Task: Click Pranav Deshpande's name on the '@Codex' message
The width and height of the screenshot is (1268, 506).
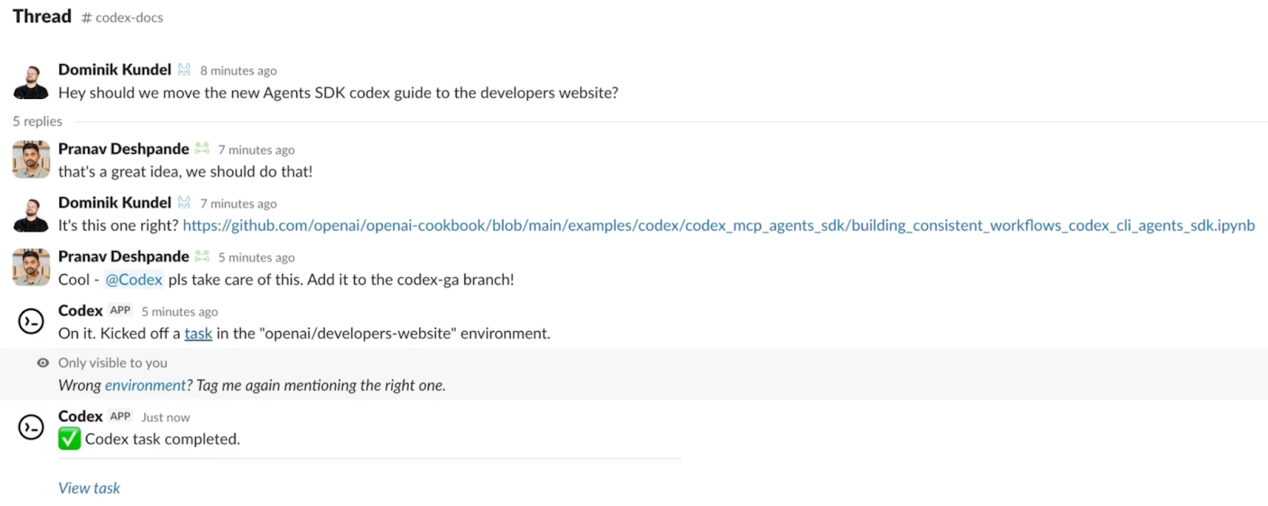Action: 124,257
